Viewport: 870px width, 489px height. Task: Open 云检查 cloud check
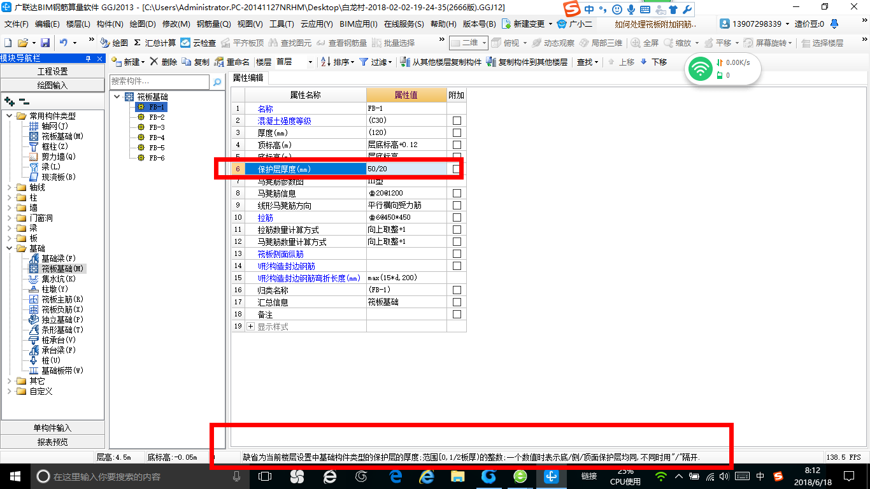tap(198, 43)
